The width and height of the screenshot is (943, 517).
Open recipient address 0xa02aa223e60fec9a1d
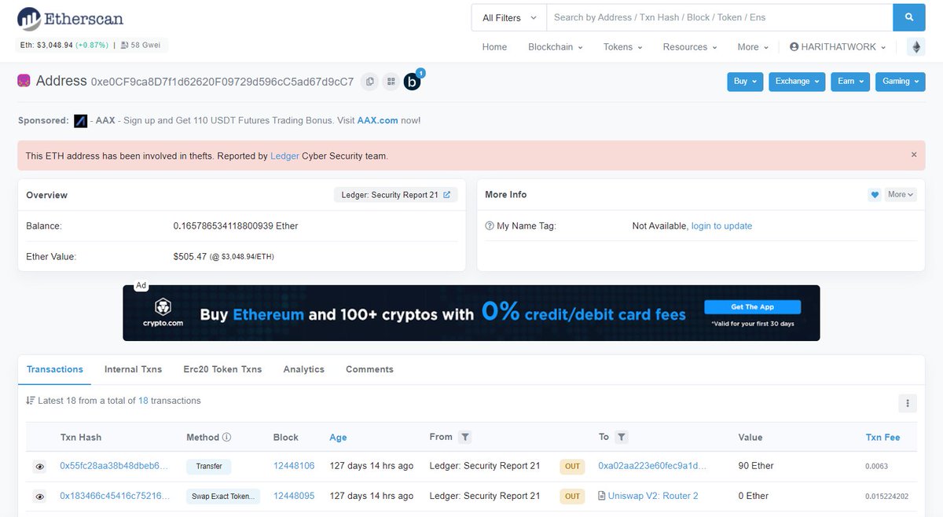point(652,466)
